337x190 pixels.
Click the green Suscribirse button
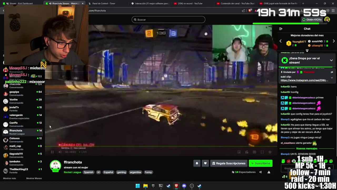point(261,163)
